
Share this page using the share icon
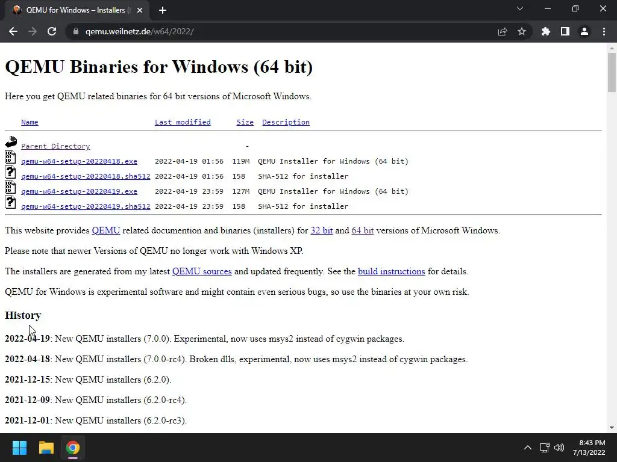tap(503, 31)
